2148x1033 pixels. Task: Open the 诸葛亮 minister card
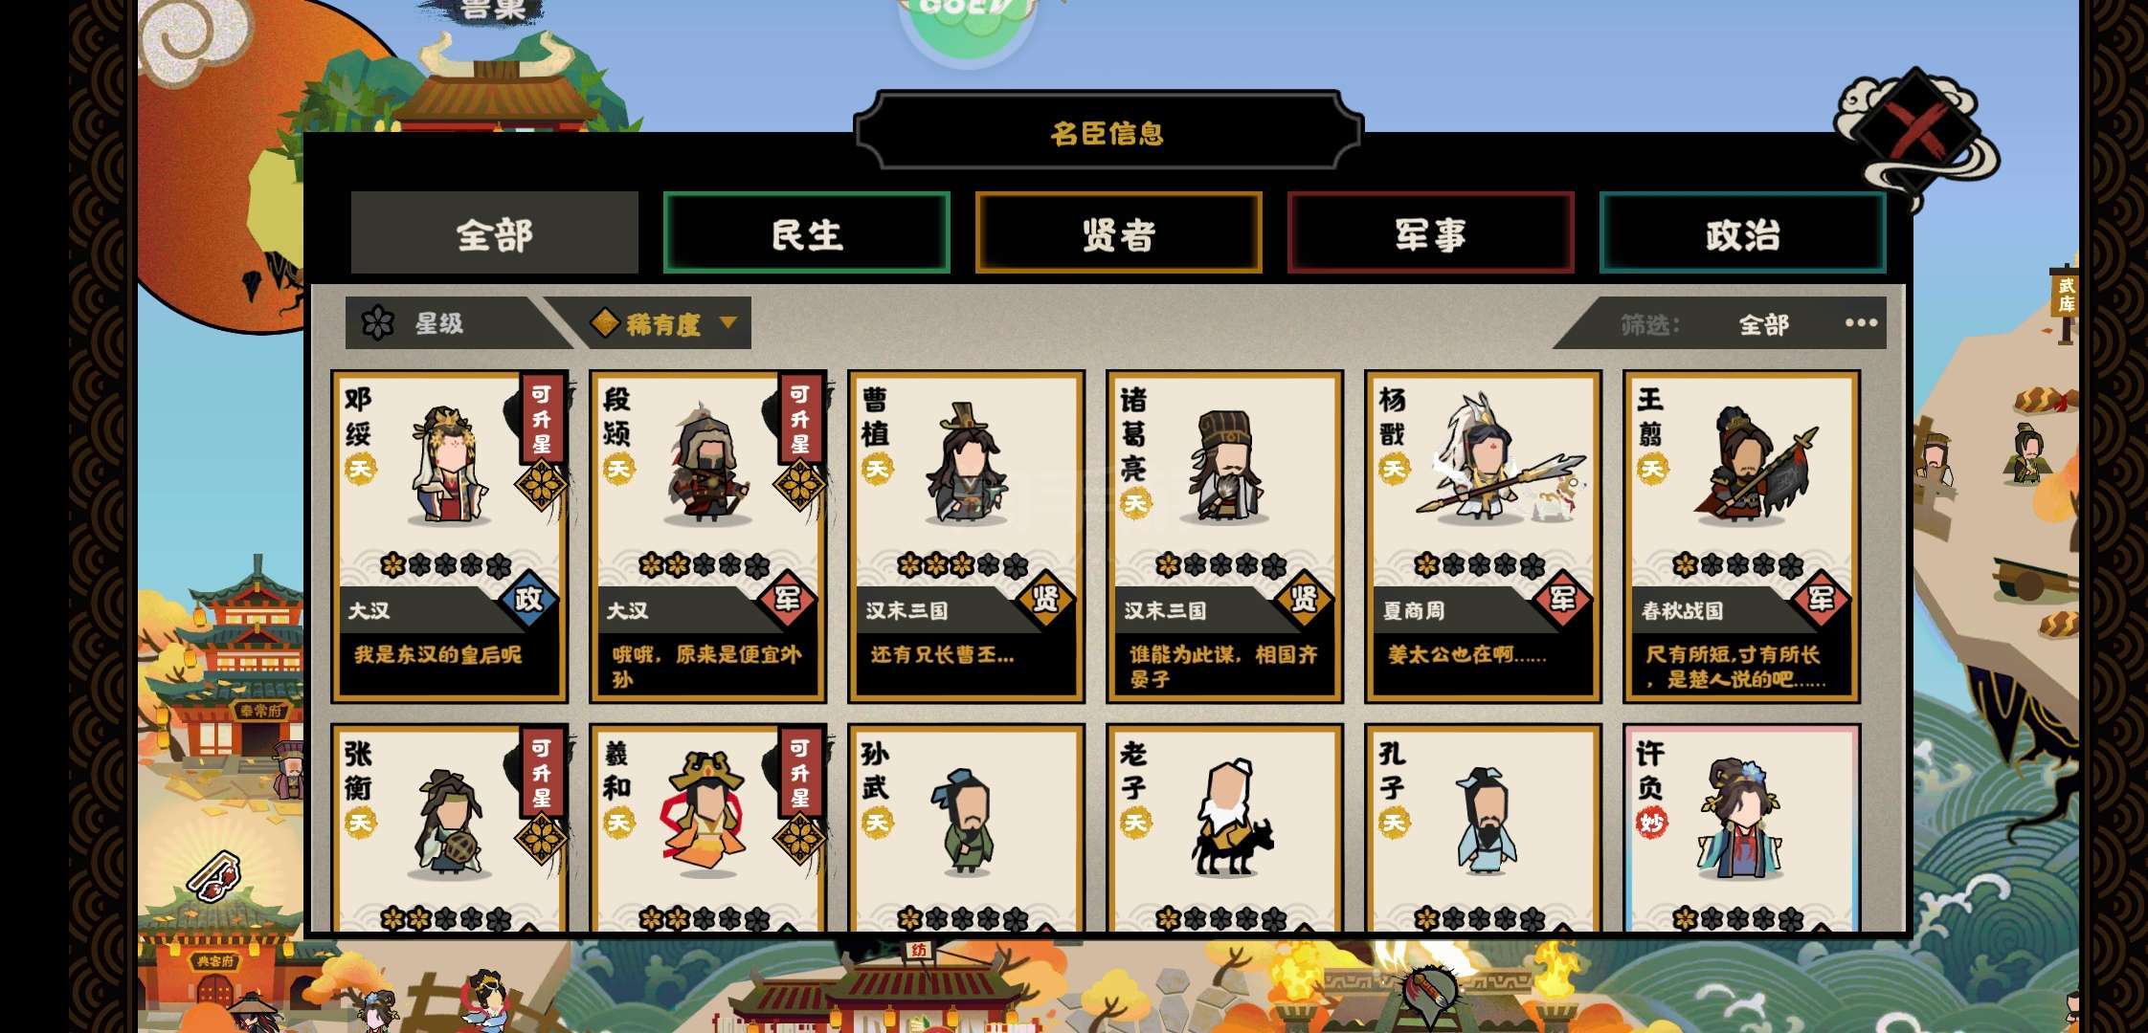[1224, 537]
